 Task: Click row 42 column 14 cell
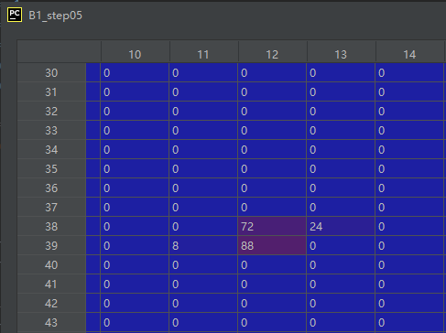tap(409, 303)
